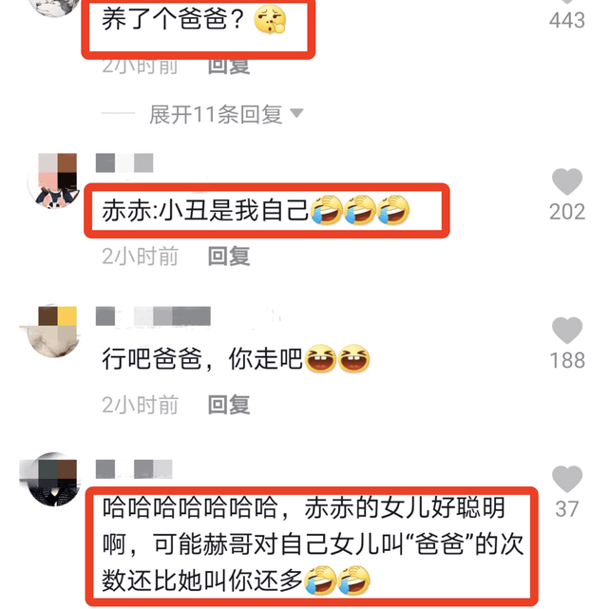
Task: Open the avatar of the 哈哈哈 commenter
Action: 53,479
